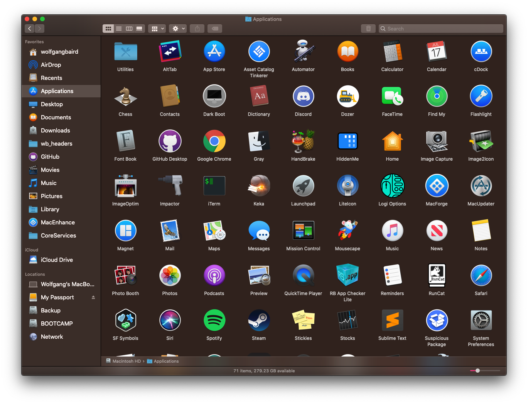
Task: Adjust the icon size slider
Action: [477, 371]
